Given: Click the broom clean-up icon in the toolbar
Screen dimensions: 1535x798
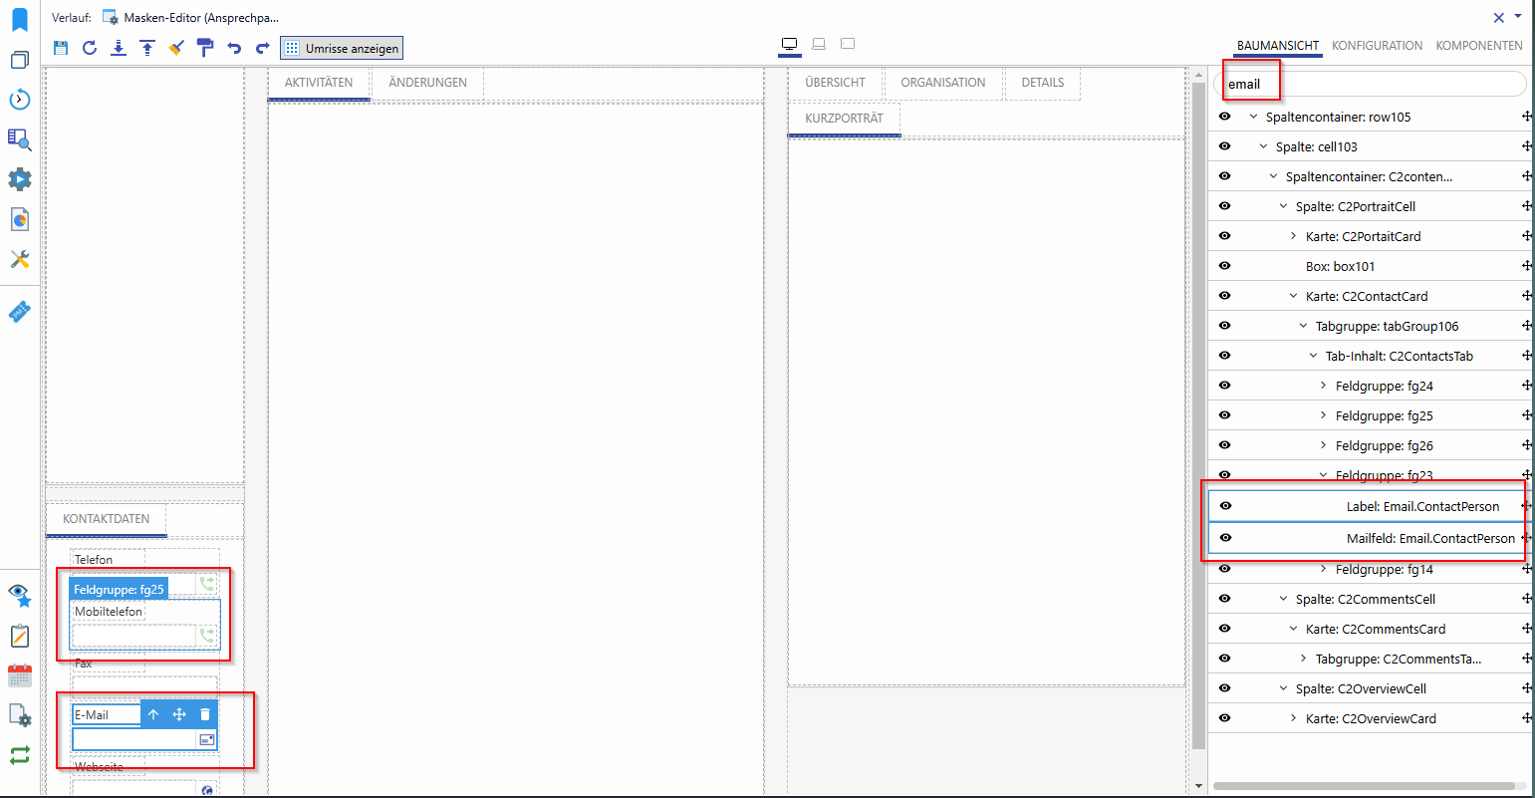Looking at the screenshot, I should pyautogui.click(x=176, y=48).
